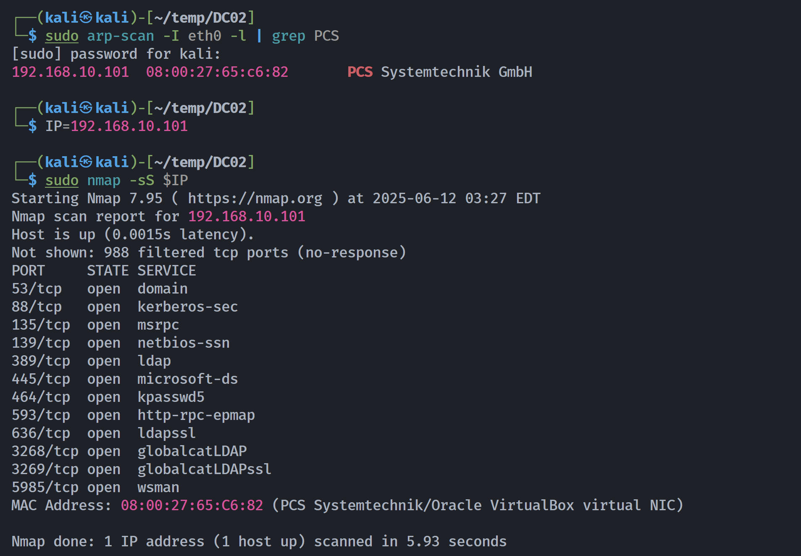Click the IP in Nmap scan report line
This screenshot has width=801, height=556.
tap(247, 216)
